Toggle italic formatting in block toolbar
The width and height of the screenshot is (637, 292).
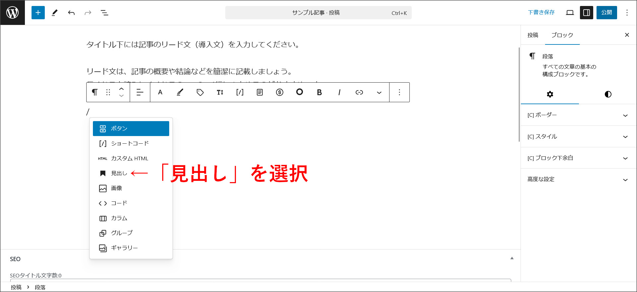point(339,92)
